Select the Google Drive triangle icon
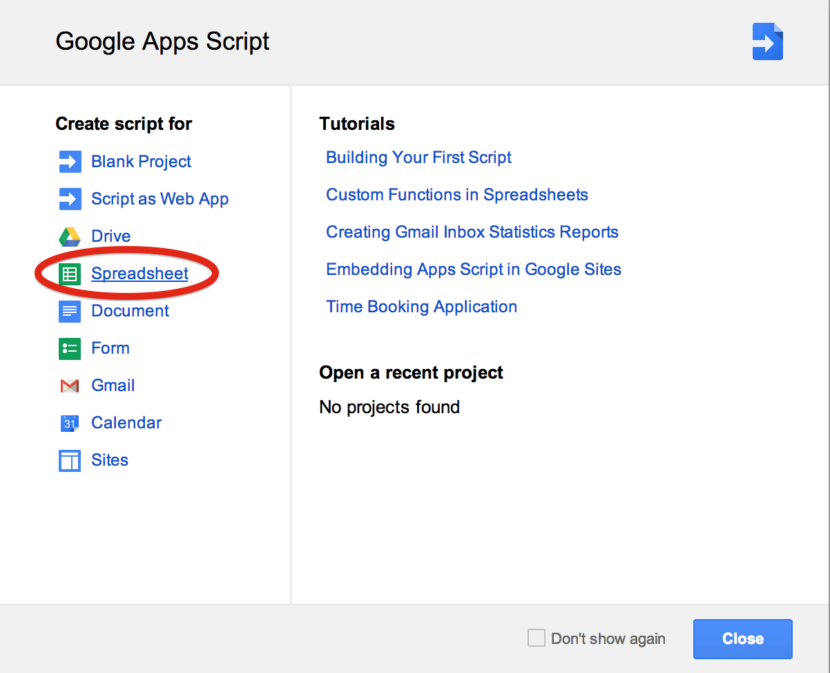 pos(70,236)
